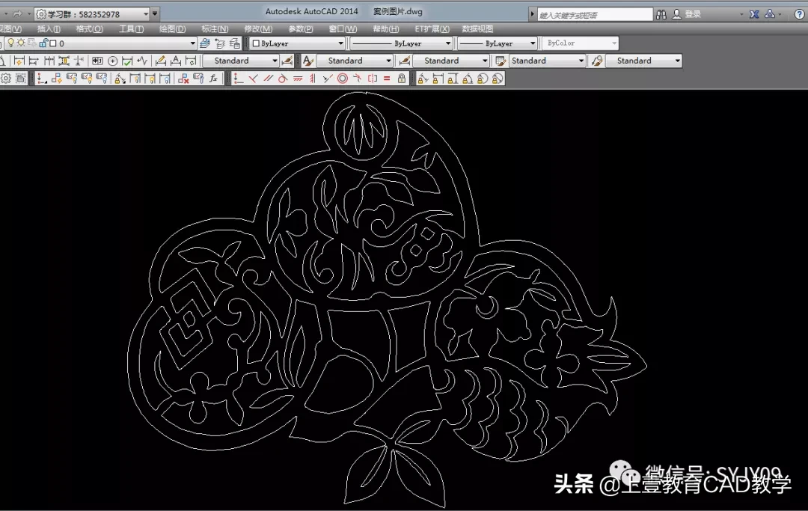
Task: Apply the Parallel constraint
Action: tap(268, 79)
